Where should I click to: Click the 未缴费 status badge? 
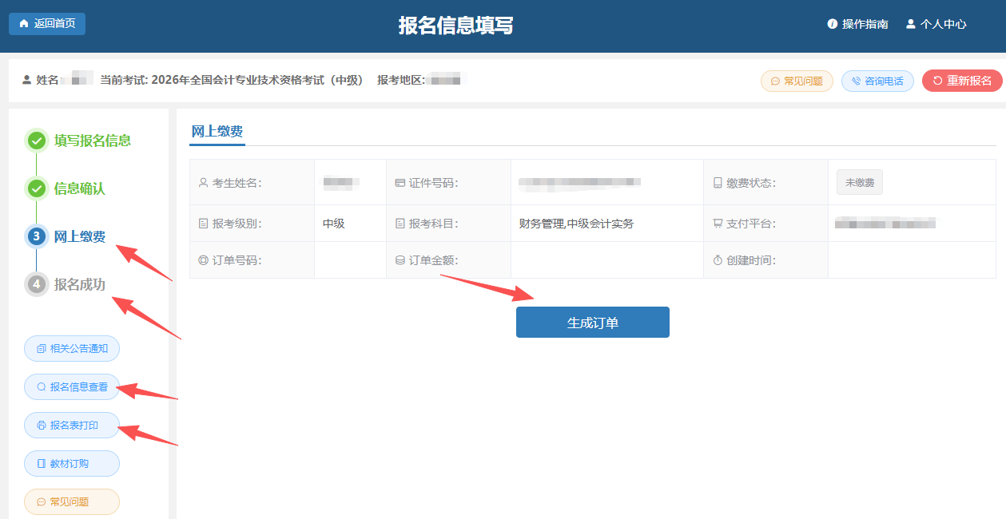point(860,183)
